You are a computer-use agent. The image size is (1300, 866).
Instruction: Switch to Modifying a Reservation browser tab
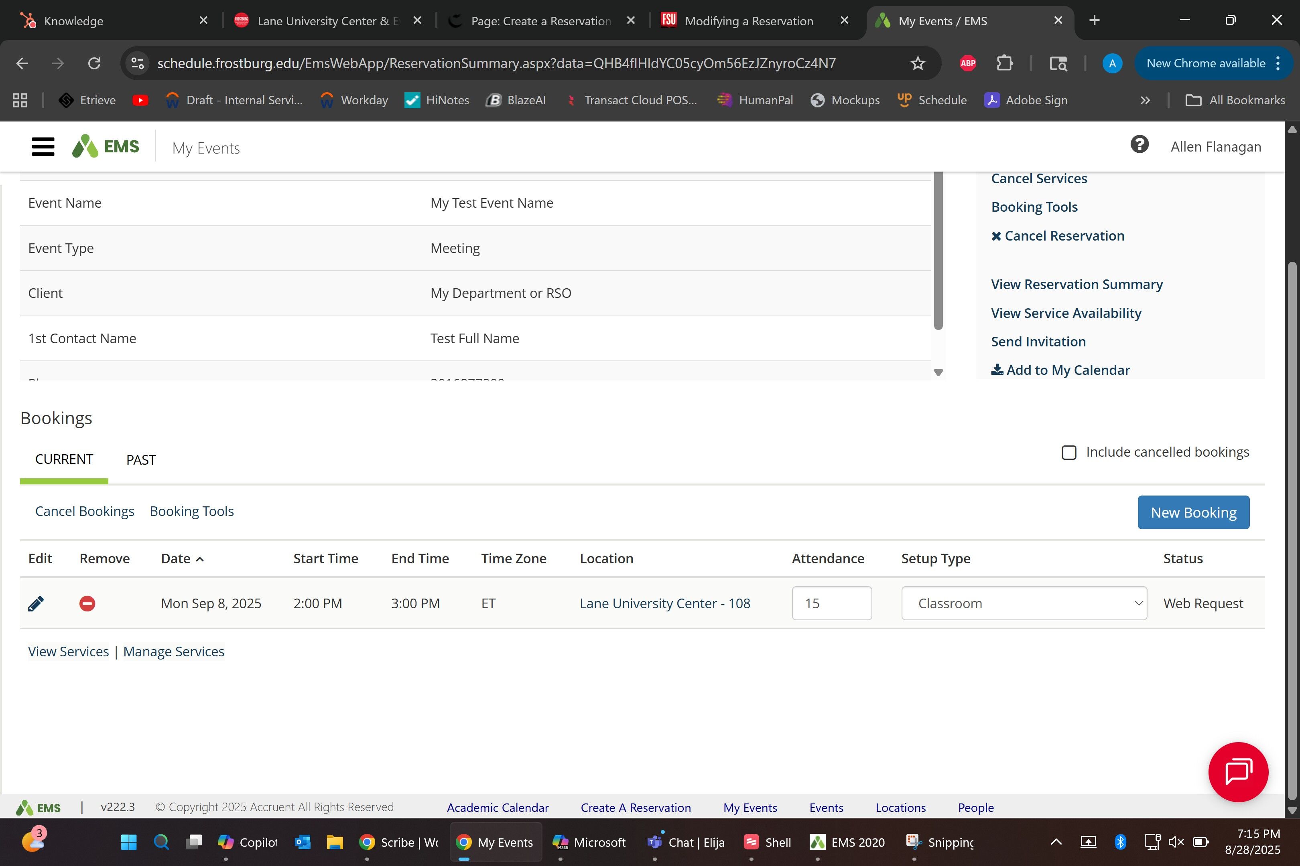tap(748, 21)
